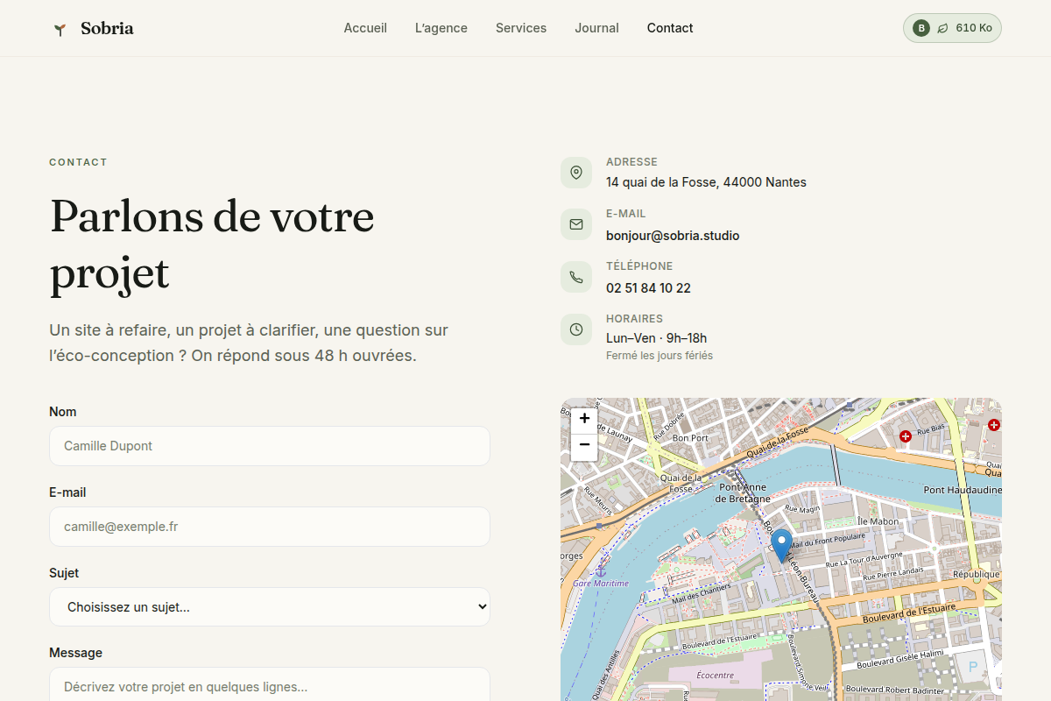Click the blue map location marker
1051x701 pixels.
781,546
